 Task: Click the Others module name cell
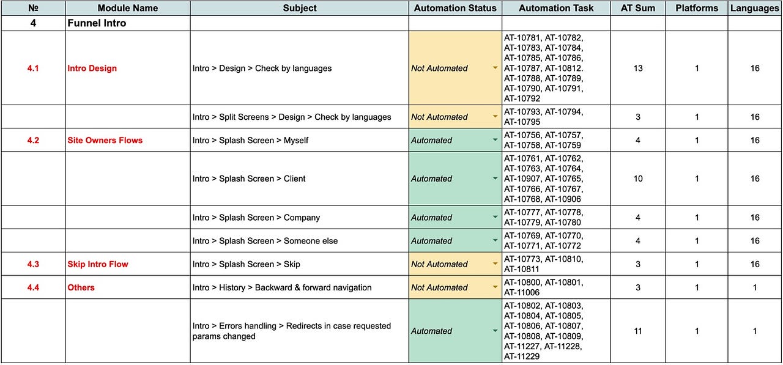point(81,287)
